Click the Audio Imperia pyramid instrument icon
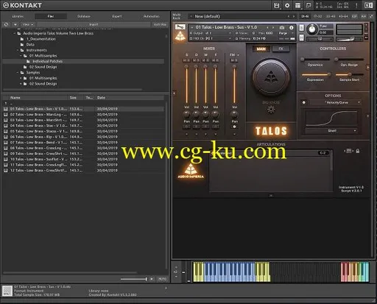Image resolution: width=377 pixels, height=304 pixels. (x=180, y=36)
